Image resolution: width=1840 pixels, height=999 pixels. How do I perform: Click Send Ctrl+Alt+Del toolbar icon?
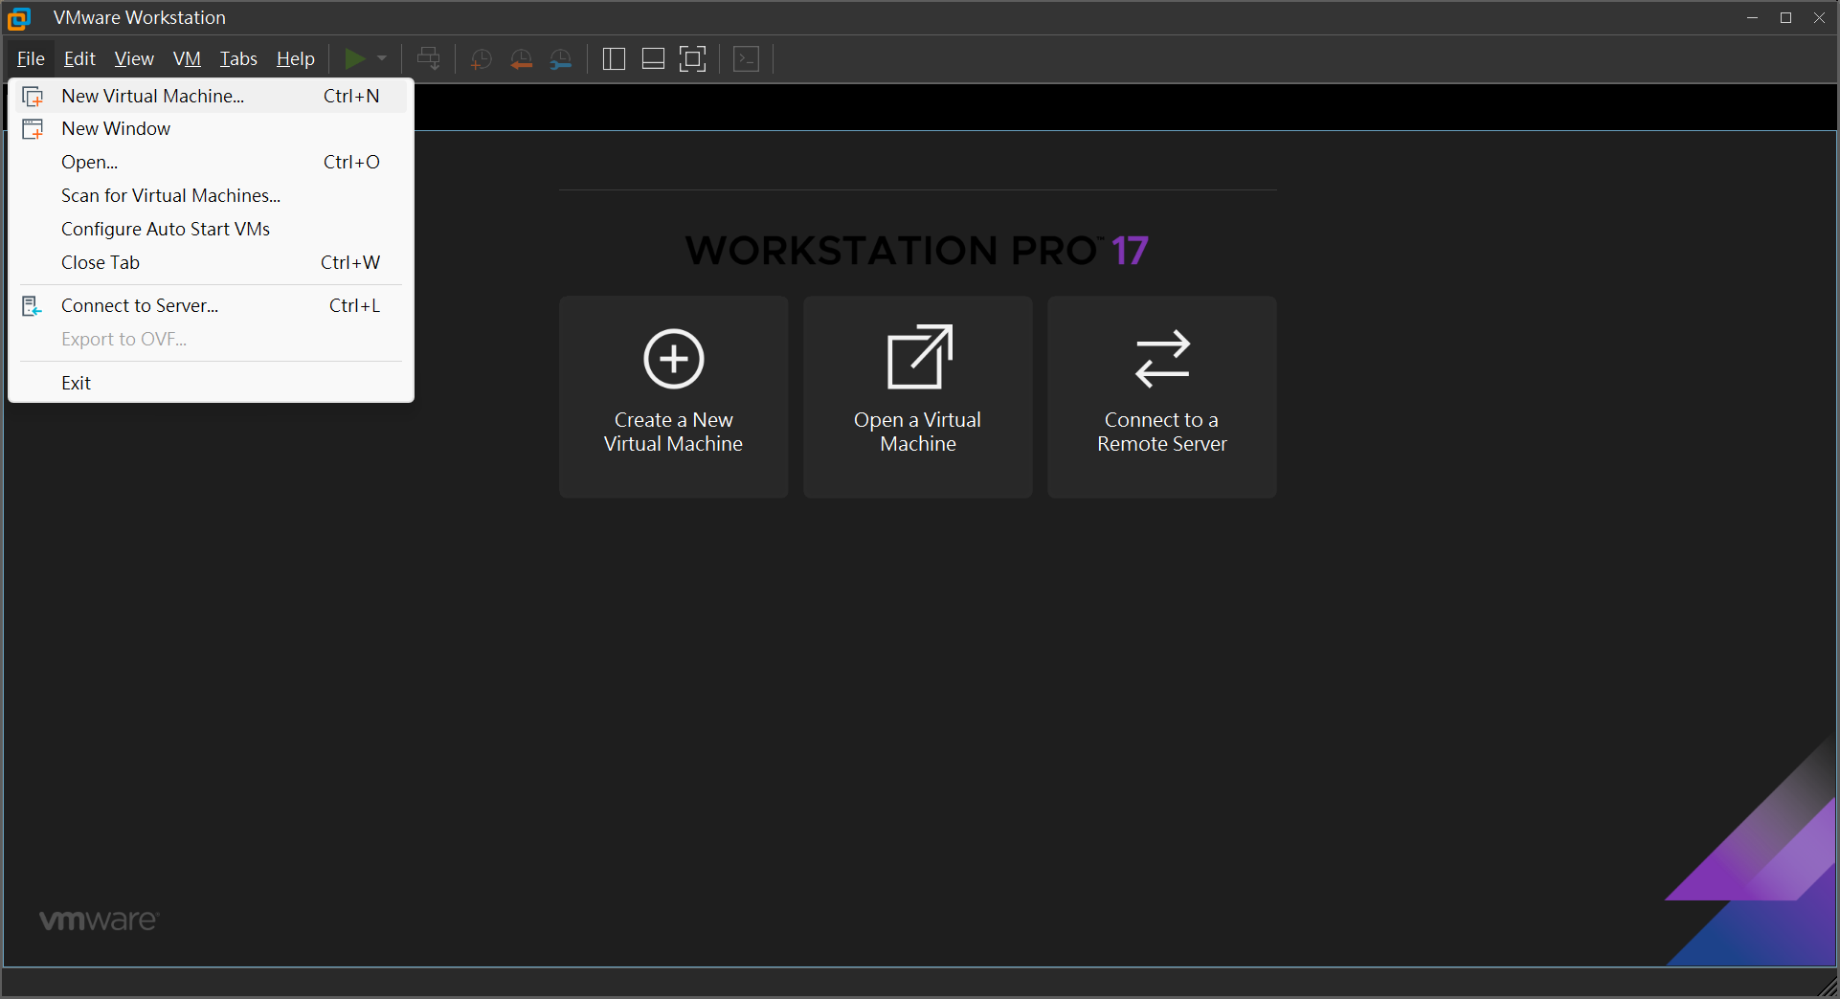tap(429, 59)
